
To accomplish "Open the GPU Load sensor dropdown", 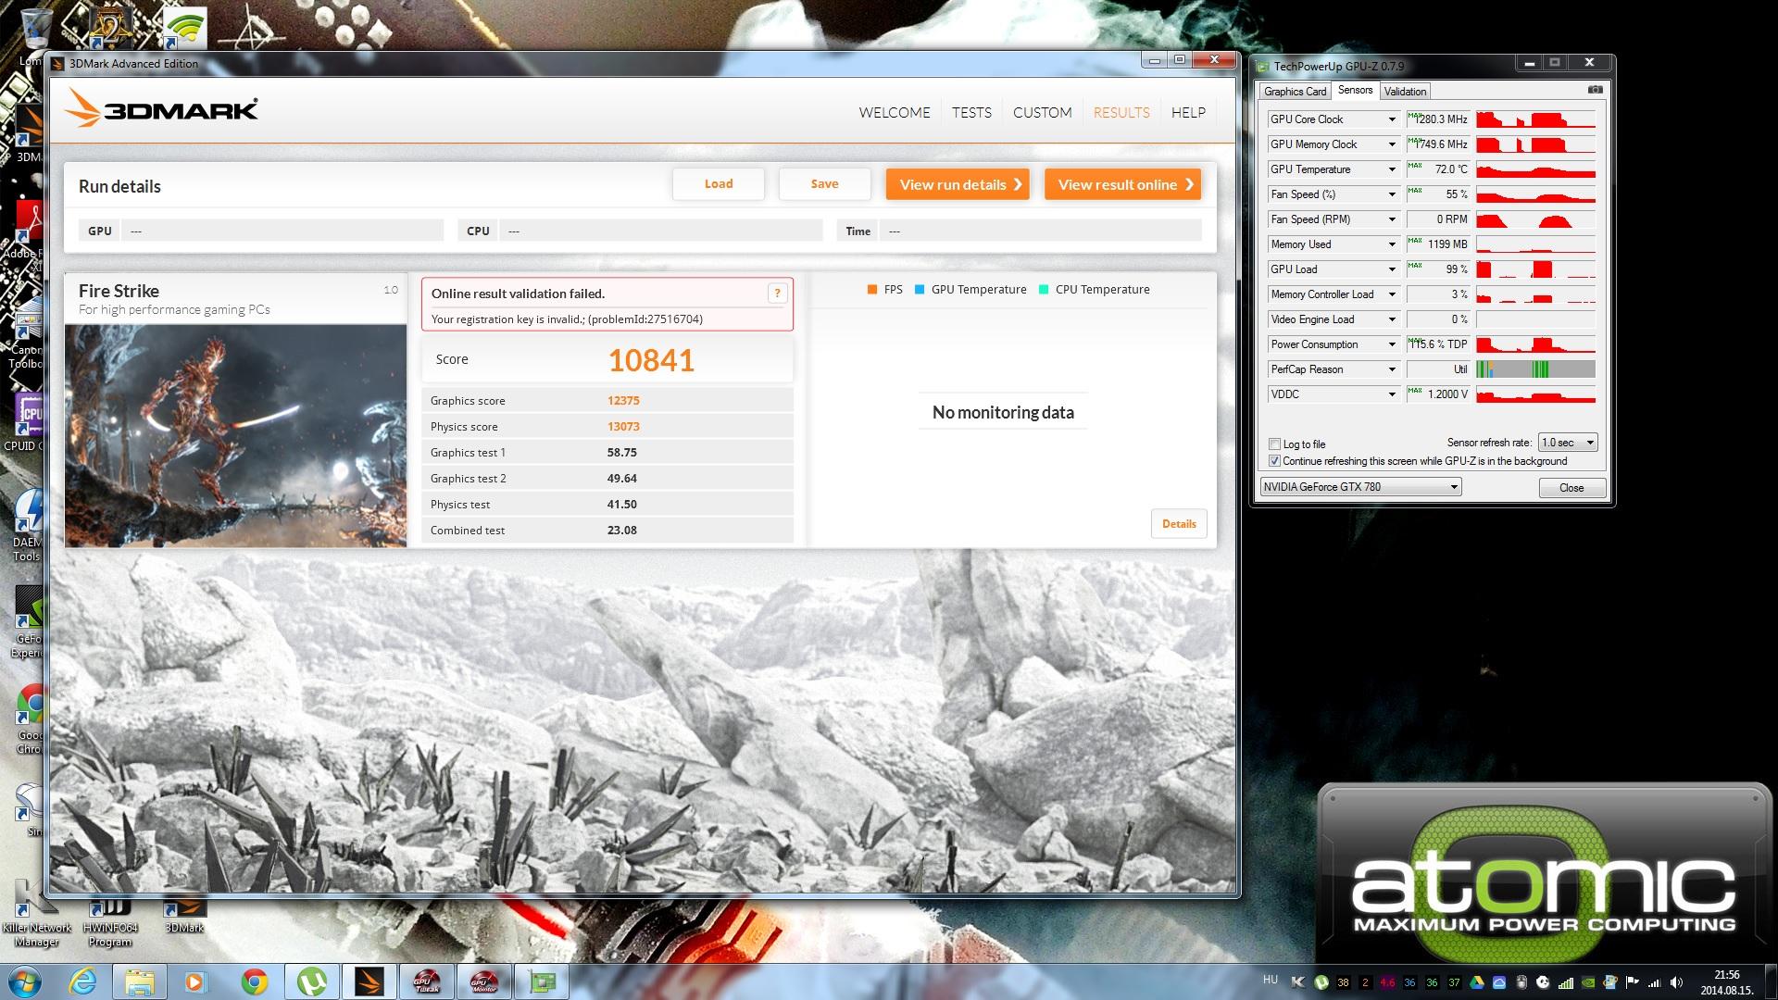I will [x=1391, y=269].
